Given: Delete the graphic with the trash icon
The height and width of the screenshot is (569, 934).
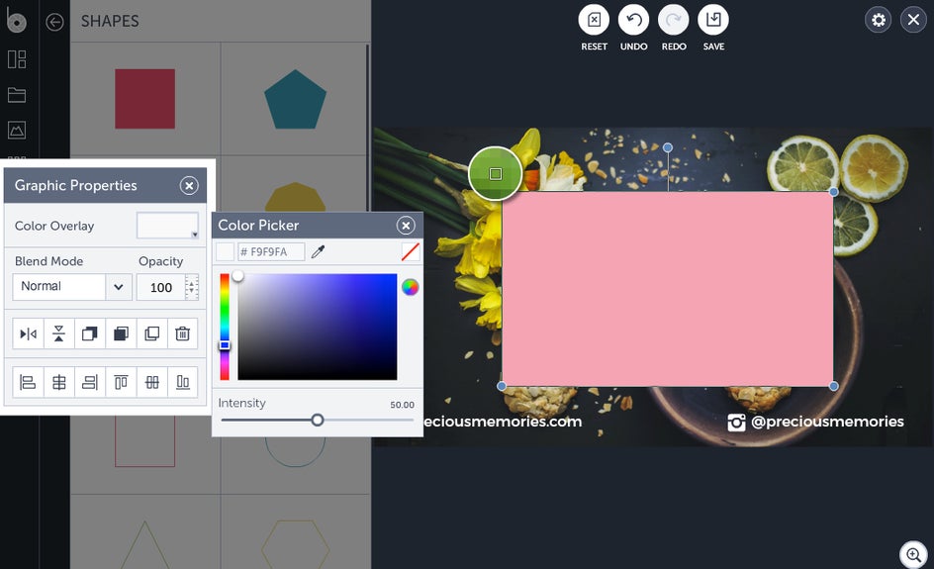Looking at the screenshot, I should point(183,333).
